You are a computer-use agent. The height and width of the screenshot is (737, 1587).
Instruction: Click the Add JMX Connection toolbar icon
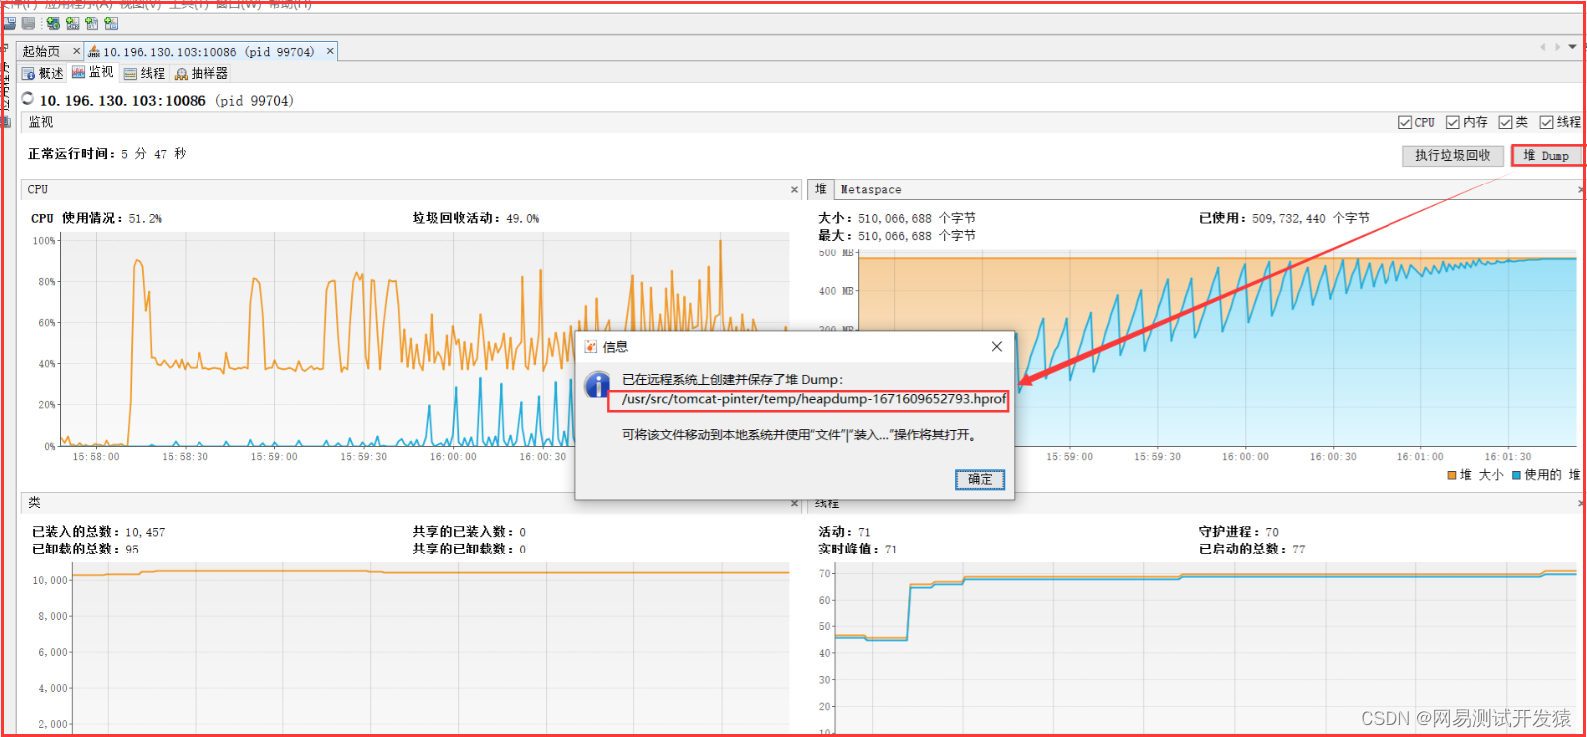click(x=72, y=23)
